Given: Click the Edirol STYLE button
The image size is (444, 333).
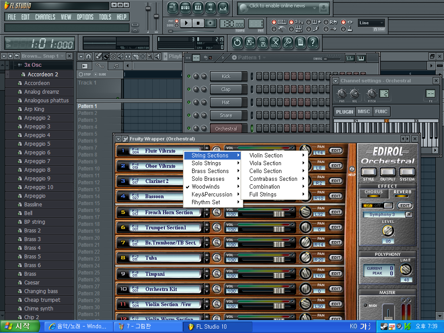Looking at the screenshot, I should (369, 172).
